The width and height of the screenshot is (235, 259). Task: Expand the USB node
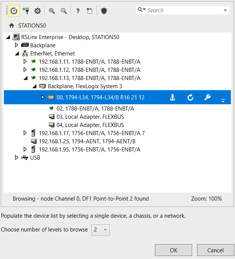pos(16,157)
